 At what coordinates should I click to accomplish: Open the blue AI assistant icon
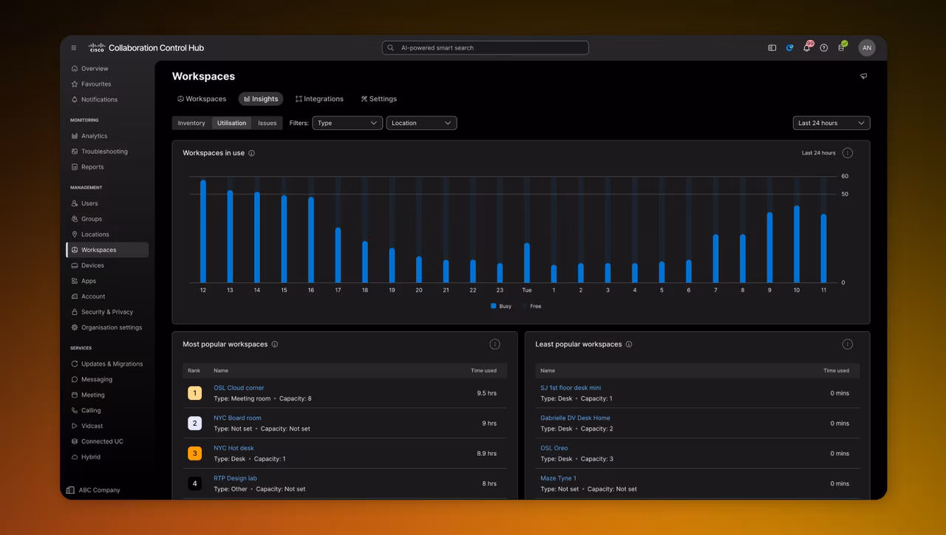point(789,48)
